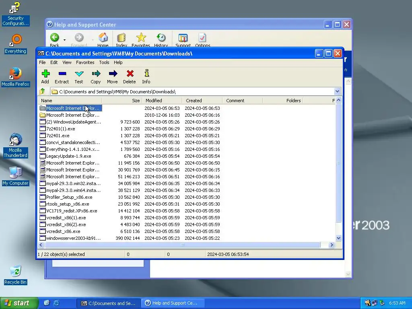Open the File menu in 7-Zip
This screenshot has height=309, width=412.
[42, 62]
